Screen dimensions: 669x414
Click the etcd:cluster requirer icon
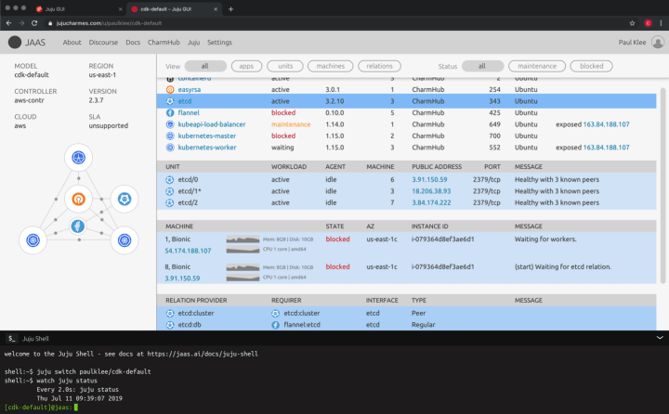pyautogui.click(x=275, y=313)
